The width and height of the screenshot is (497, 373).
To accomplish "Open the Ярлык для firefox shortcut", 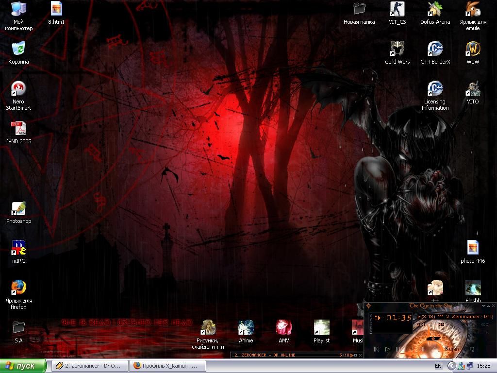I will pyautogui.click(x=19, y=295).
